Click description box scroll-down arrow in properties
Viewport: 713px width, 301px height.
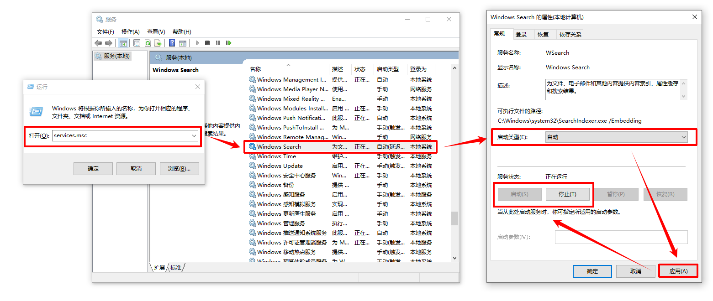(x=683, y=96)
